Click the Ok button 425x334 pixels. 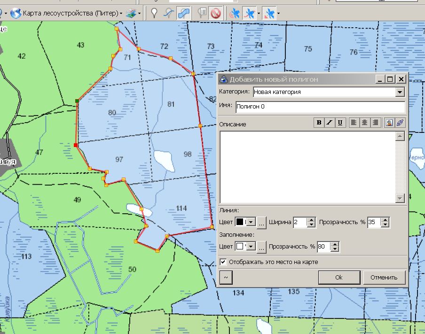[x=339, y=277]
